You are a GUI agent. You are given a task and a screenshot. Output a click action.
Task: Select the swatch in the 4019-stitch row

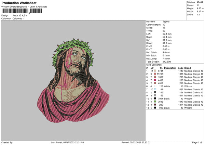tap(155, 83)
